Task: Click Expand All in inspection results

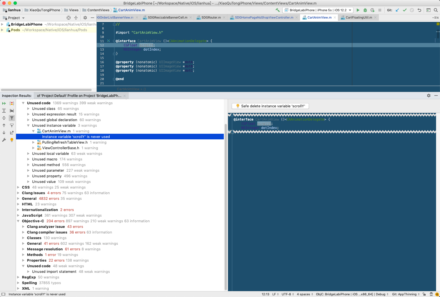Action: (x=4, y=111)
